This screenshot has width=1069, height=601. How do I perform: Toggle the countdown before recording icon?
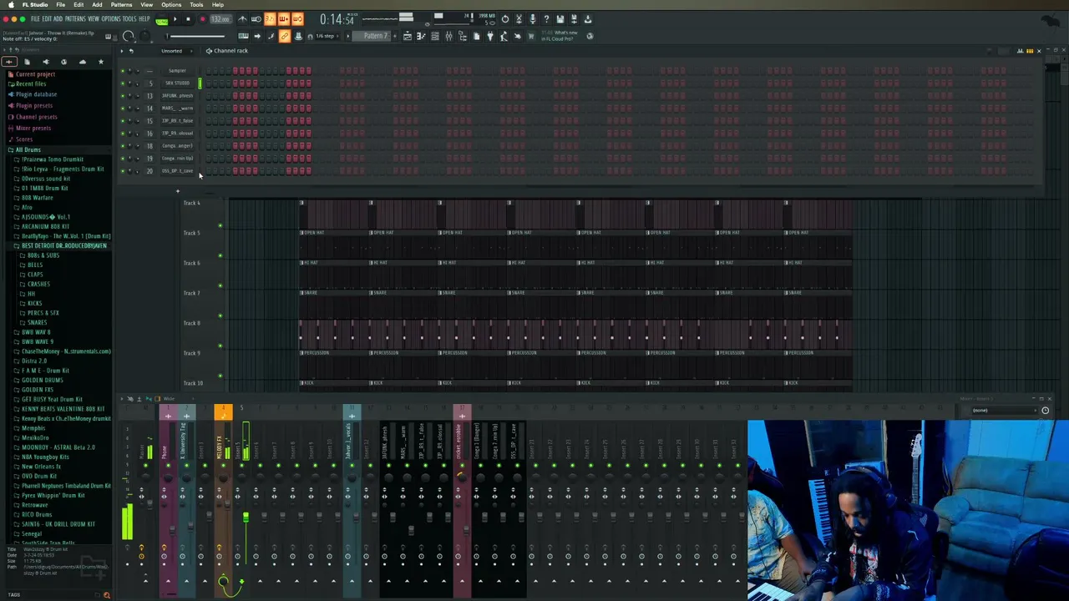click(270, 19)
